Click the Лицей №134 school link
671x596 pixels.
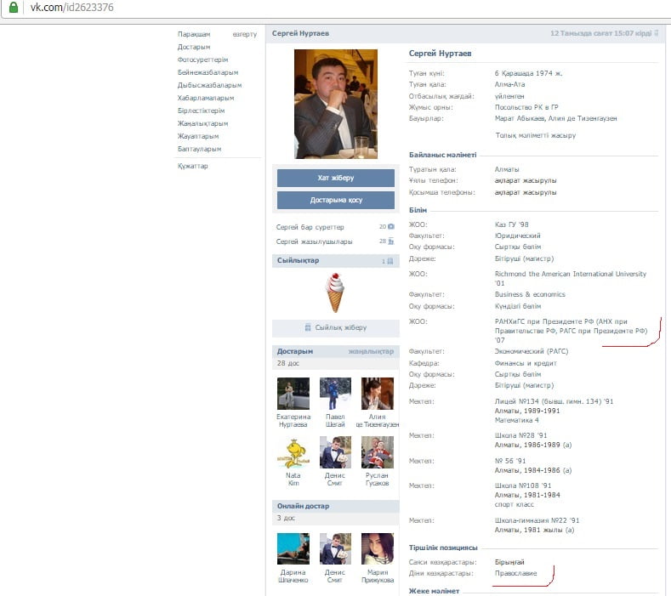[x=554, y=401]
